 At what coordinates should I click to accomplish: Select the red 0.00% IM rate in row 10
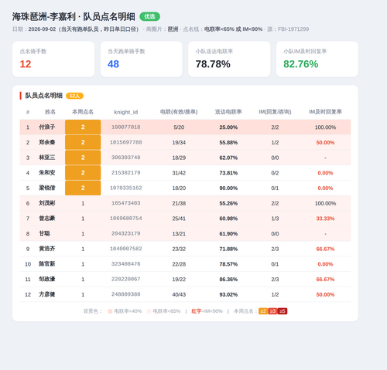click(325, 264)
